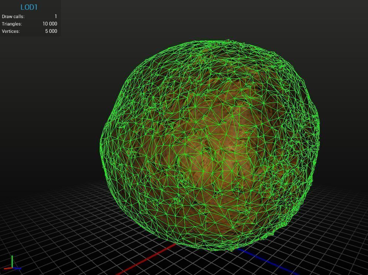Viewport: 368px width, 275px height.
Task: Click the draw calls value 1
Action: [x=56, y=16]
